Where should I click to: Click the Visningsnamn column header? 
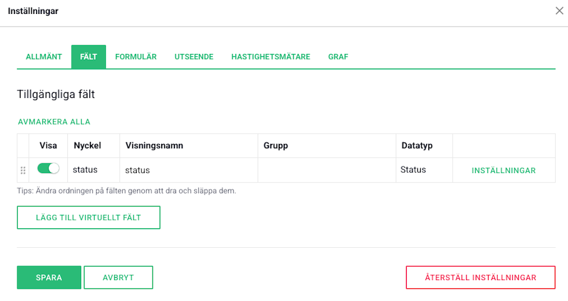point(154,145)
